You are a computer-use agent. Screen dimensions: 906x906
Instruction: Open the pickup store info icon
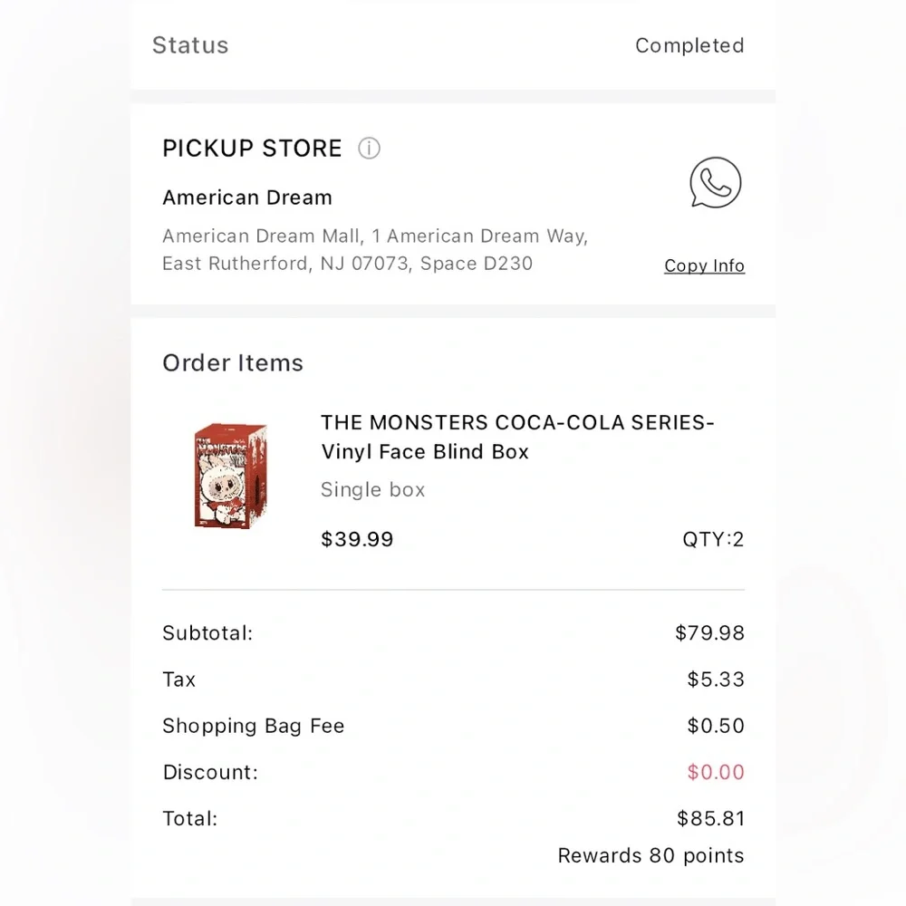tap(369, 149)
